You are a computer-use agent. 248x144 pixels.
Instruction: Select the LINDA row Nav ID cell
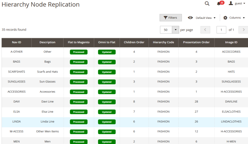(x=17, y=122)
